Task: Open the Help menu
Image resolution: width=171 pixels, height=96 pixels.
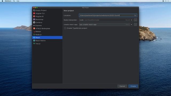Action: pos(18,1)
